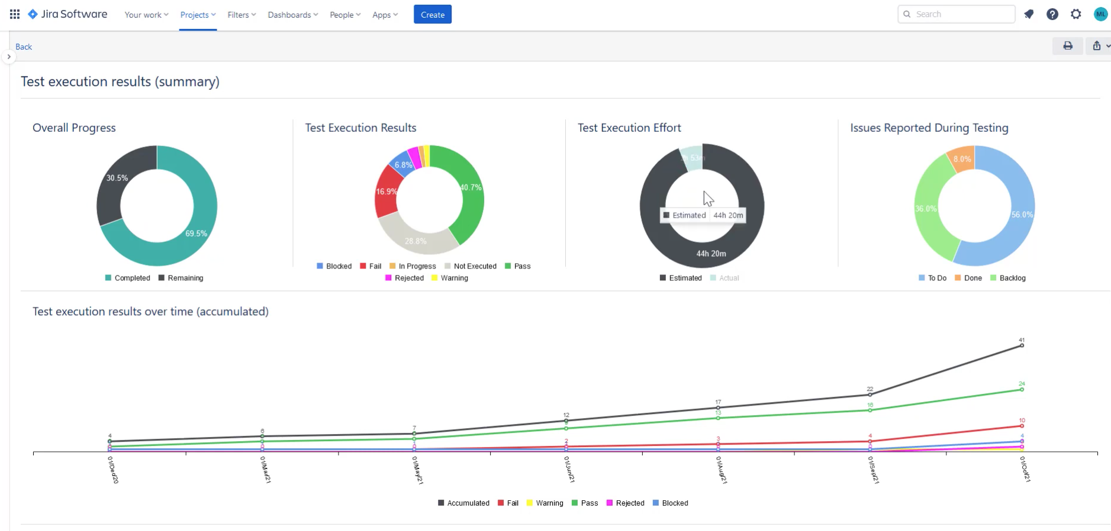Click the 16.9% Fail donut segment
The image size is (1111, 531).
(387, 192)
